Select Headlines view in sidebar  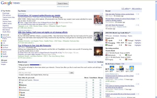coord(4,62)
